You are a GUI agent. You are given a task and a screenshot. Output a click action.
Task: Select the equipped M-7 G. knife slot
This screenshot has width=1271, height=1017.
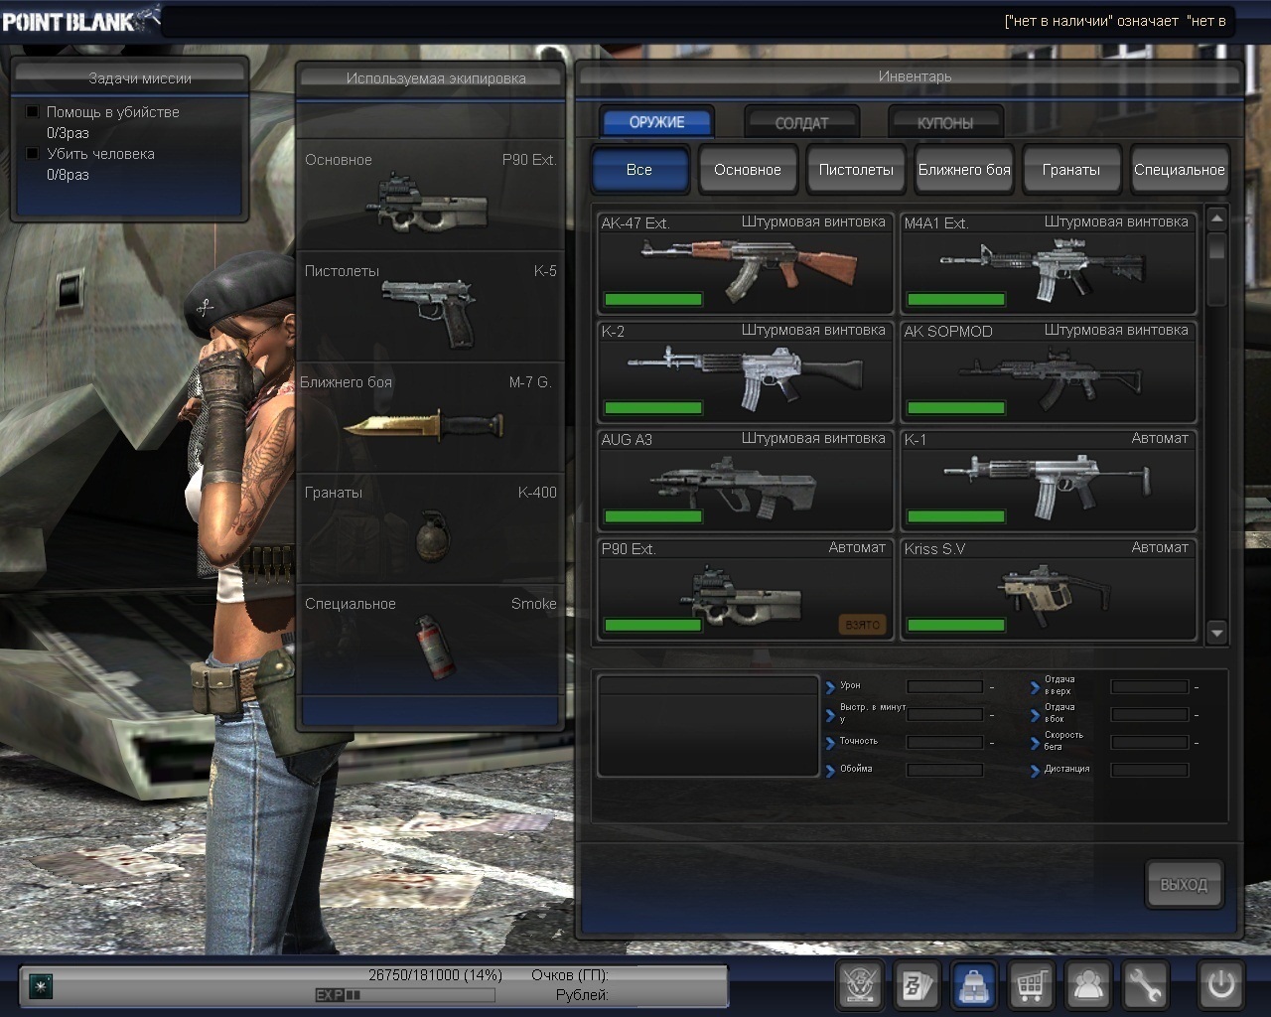click(431, 417)
